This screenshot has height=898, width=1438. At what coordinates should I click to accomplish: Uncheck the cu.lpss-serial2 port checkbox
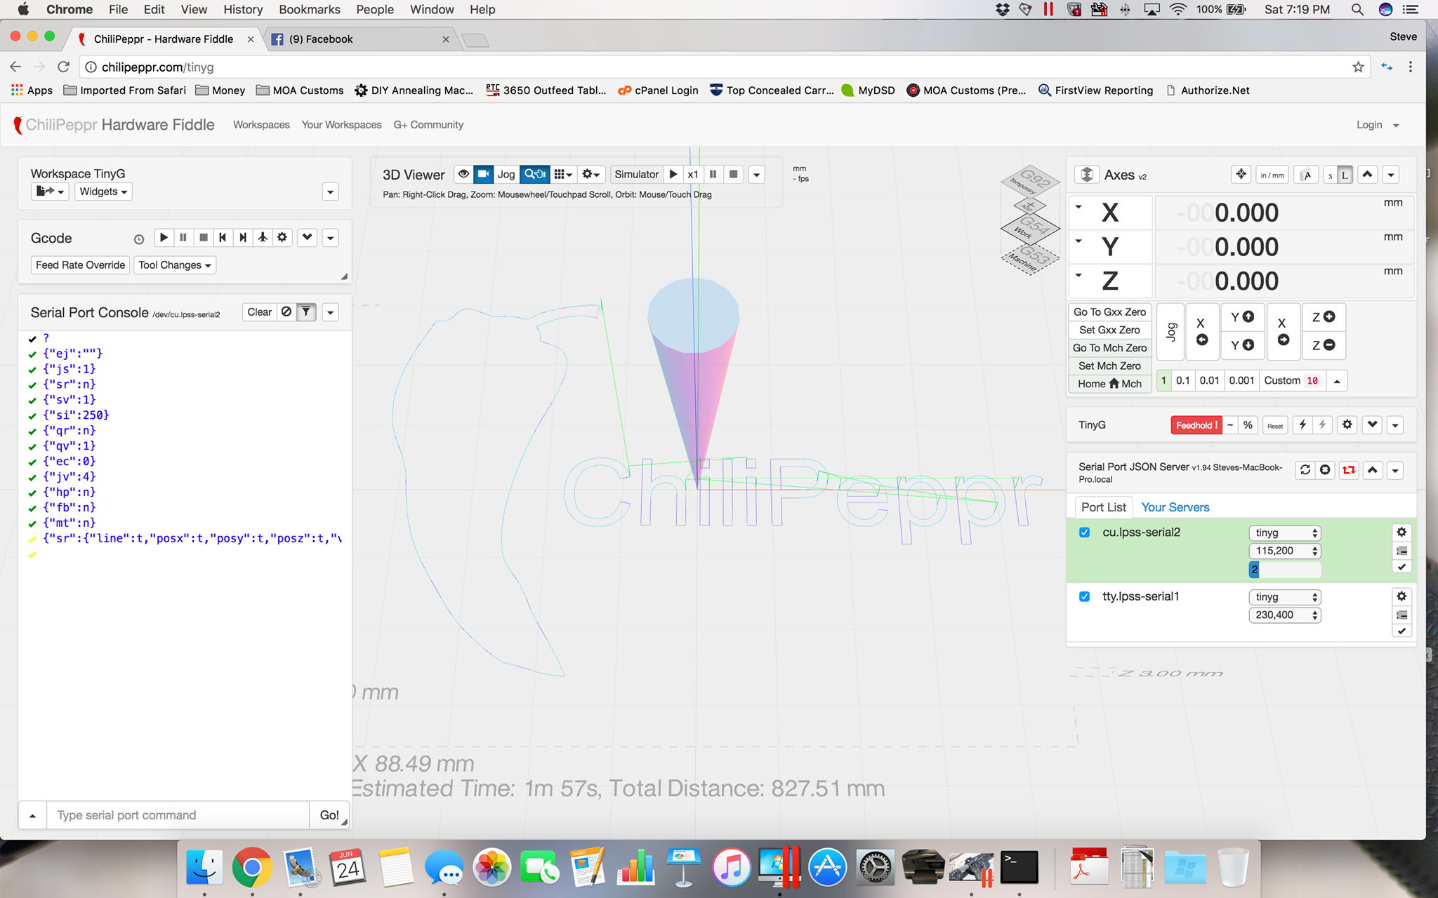(x=1084, y=532)
